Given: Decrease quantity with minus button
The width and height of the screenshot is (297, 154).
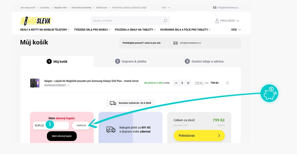Looking at the screenshot, I should tap(176, 83).
